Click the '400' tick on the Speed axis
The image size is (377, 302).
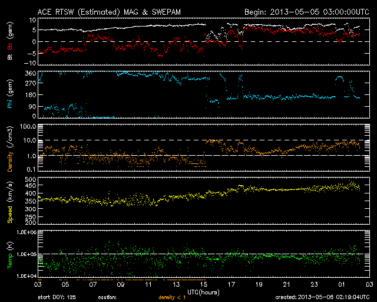(x=31, y=193)
